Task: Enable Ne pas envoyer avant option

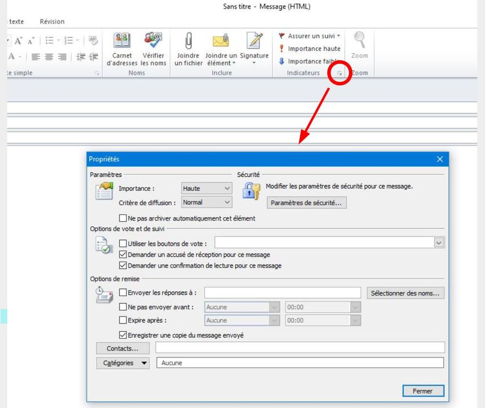Action: click(x=123, y=307)
